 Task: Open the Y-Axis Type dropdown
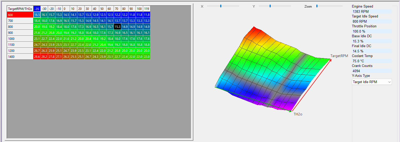(x=372, y=82)
